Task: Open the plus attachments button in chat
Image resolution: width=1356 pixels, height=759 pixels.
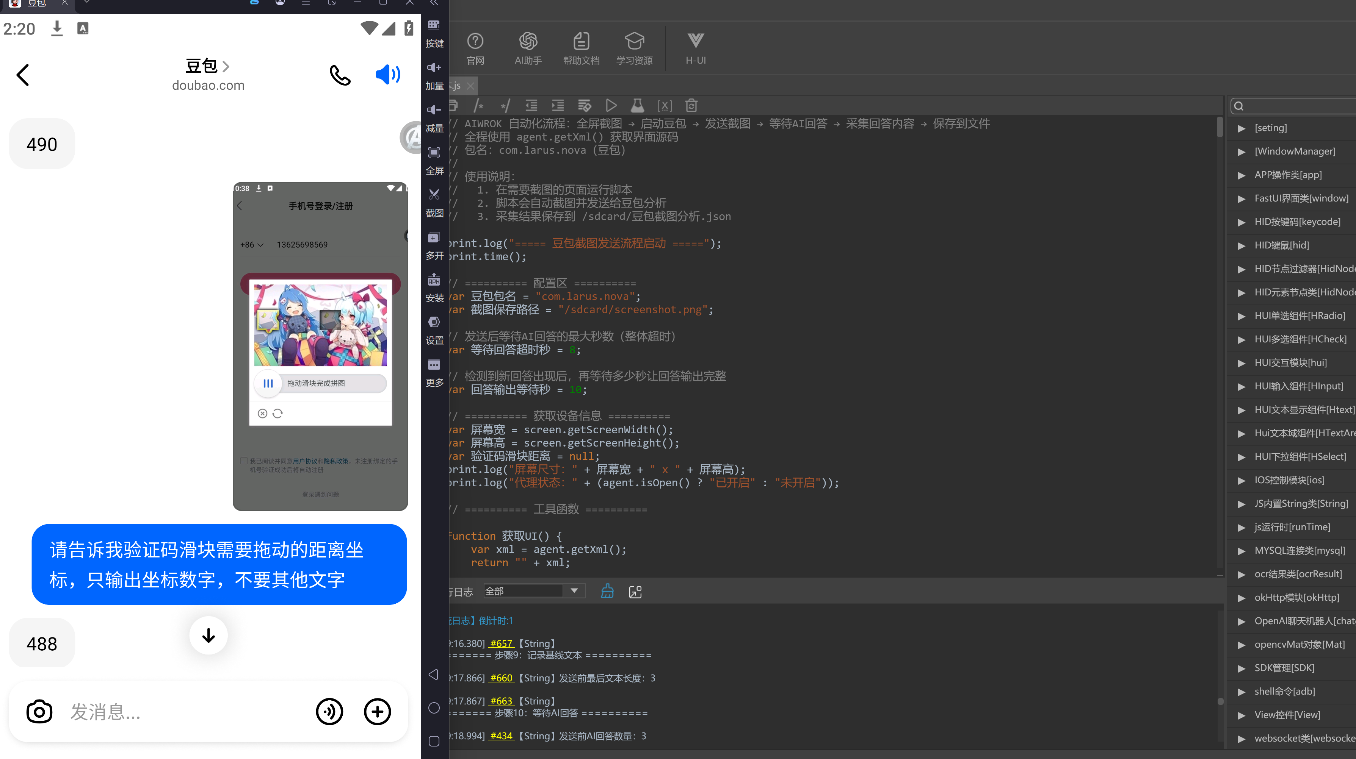Action: click(378, 712)
